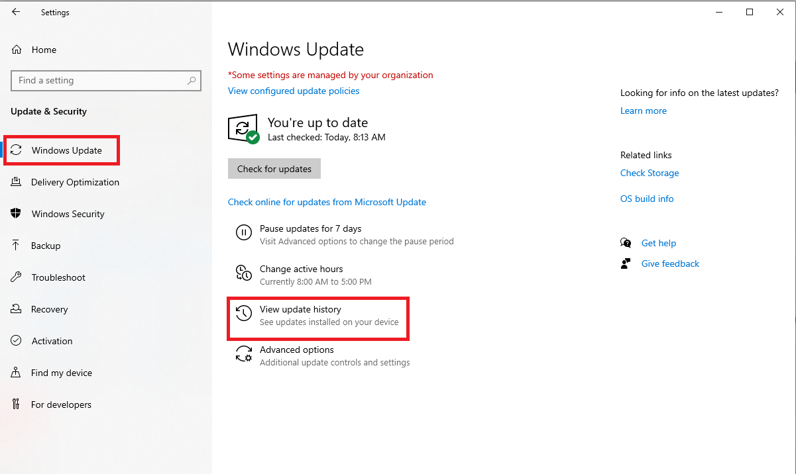
Task: Click the back arrow in Settings title bar
Action: pos(16,12)
